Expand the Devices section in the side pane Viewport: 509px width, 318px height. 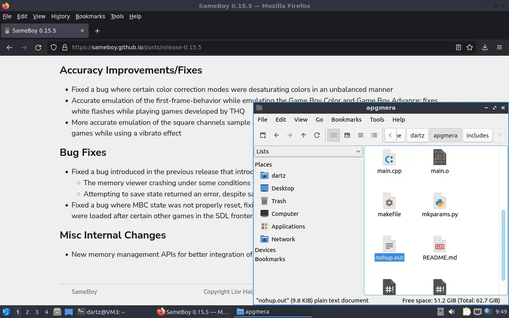(x=265, y=250)
